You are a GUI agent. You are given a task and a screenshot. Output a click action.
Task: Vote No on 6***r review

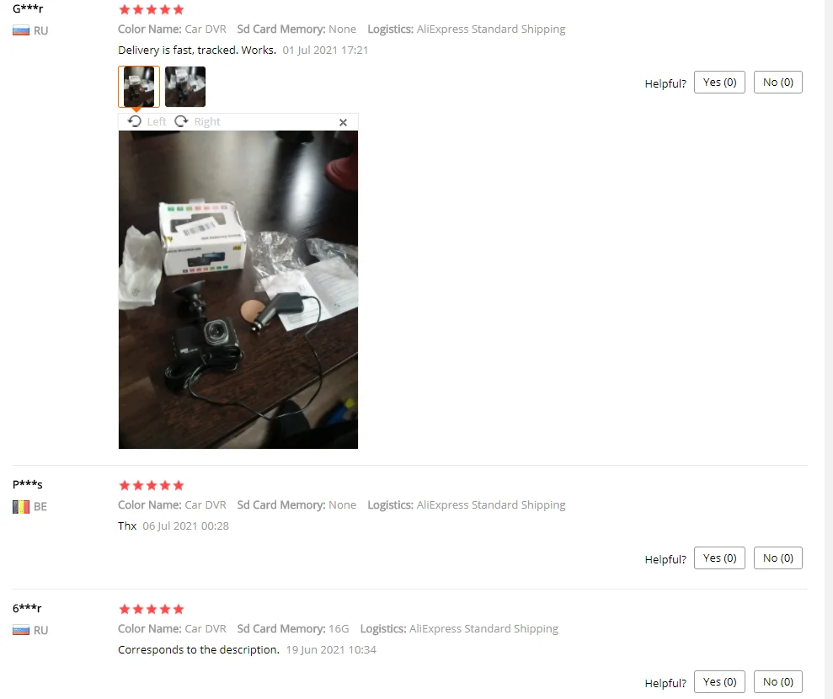click(777, 682)
